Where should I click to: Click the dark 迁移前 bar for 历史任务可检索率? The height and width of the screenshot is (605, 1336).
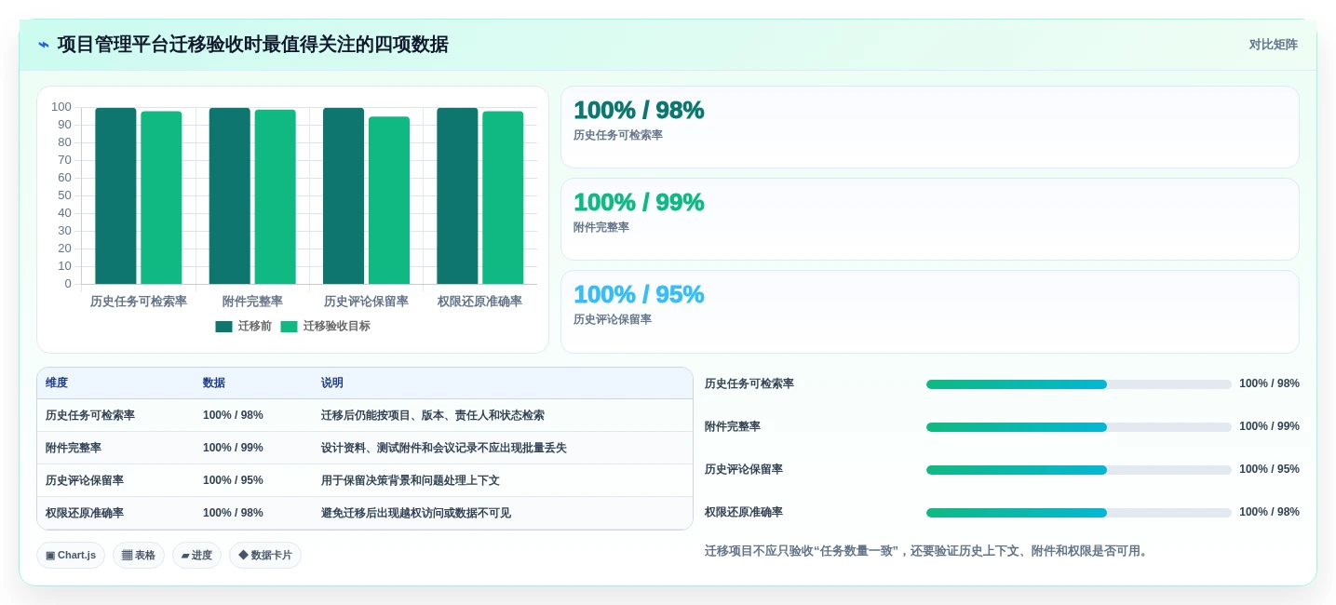[x=115, y=196]
